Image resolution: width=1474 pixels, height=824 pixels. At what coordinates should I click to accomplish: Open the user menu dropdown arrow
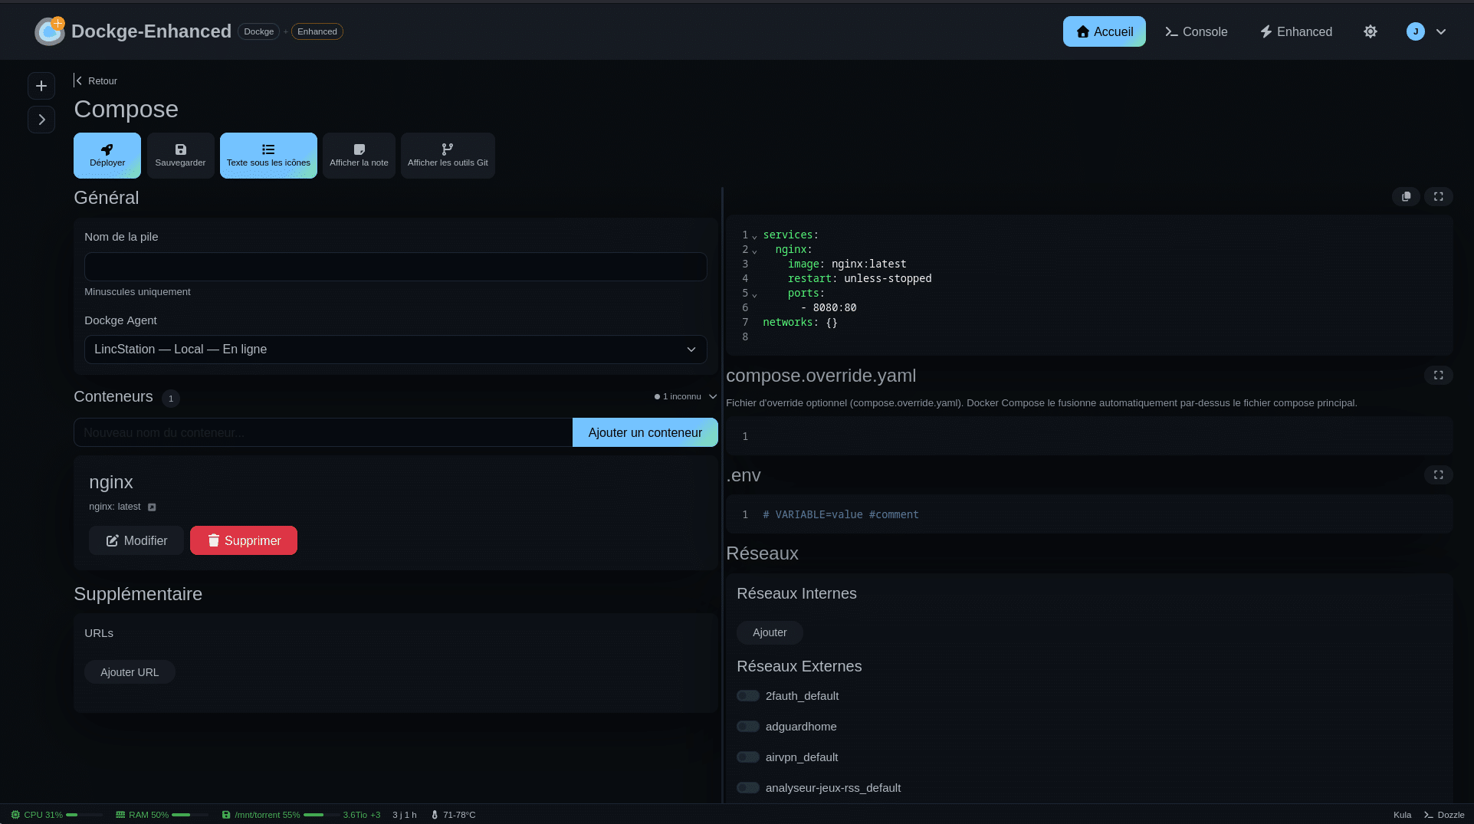point(1441,31)
